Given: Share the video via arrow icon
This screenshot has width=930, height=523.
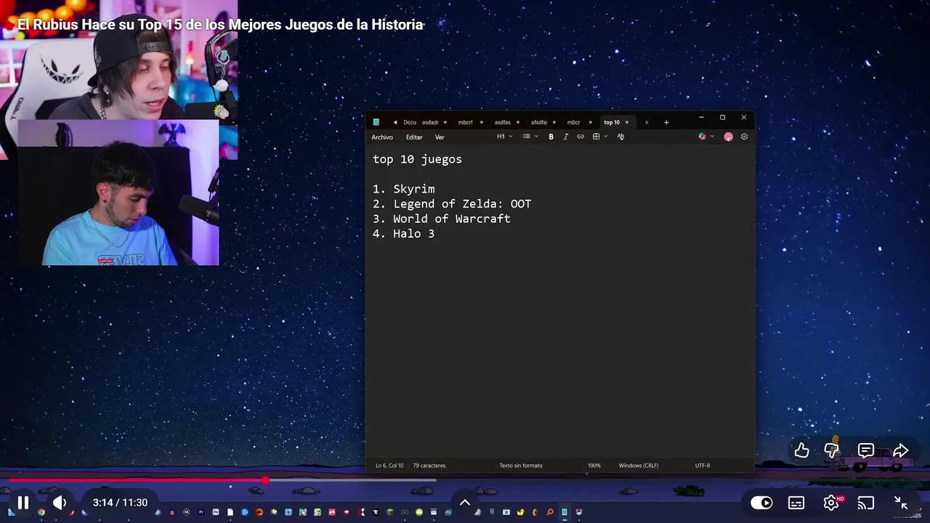Looking at the screenshot, I should click(901, 450).
